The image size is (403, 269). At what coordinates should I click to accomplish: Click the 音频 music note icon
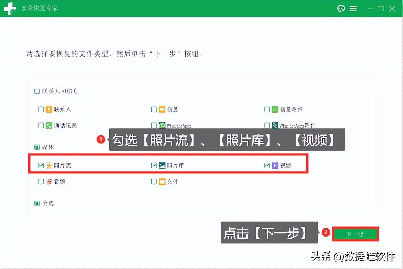click(49, 182)
